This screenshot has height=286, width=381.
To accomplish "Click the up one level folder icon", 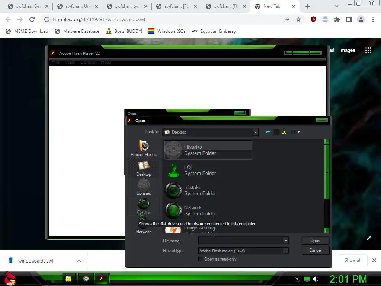I will [x=276, y=132].
